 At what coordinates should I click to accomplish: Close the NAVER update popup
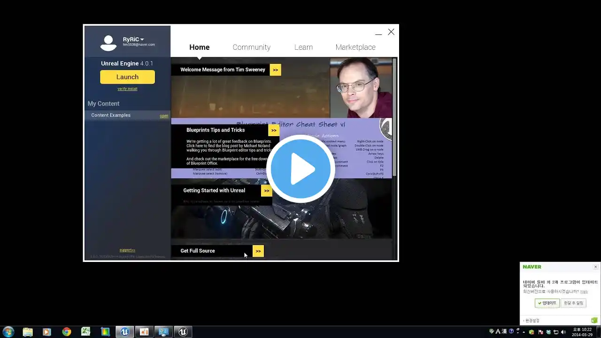click(596, 267)
